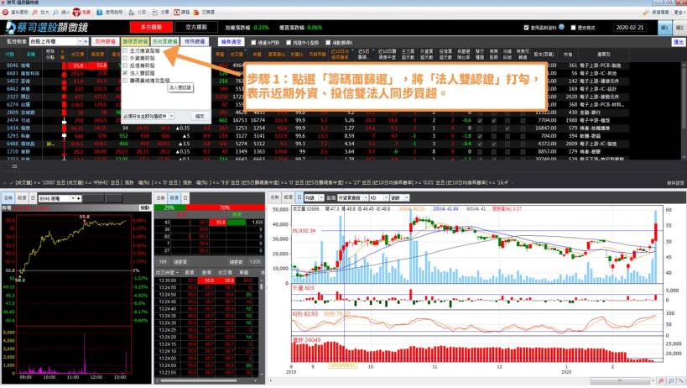Open the match all checked conditions dropdown

tap(148, 116)
